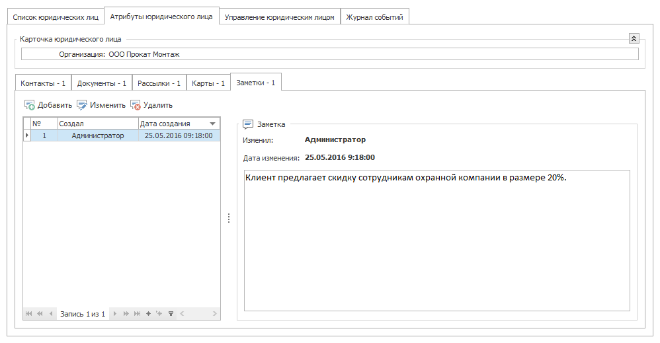Collapse Карточка юридического лица panel
Viewport: 660px width, 343px height.
pyautogui.click(x=634, y=38)
